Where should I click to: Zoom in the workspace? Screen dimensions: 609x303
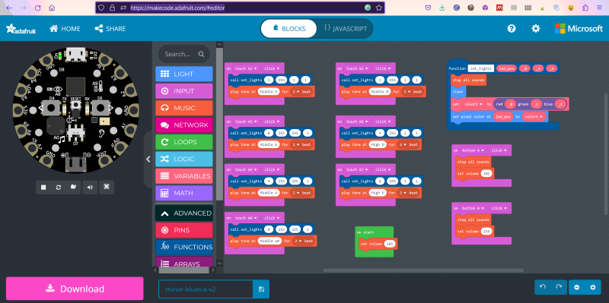click(593, 287)
